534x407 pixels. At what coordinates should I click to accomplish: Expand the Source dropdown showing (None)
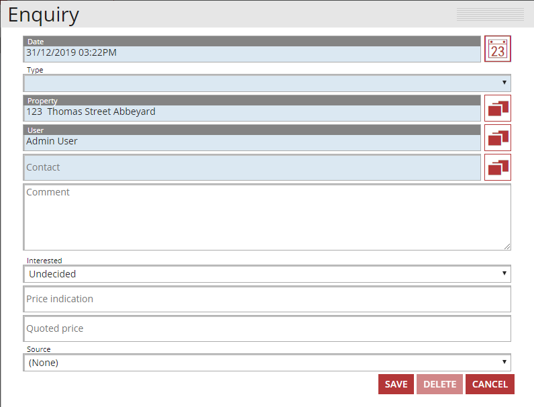click(x=267, y=363)
